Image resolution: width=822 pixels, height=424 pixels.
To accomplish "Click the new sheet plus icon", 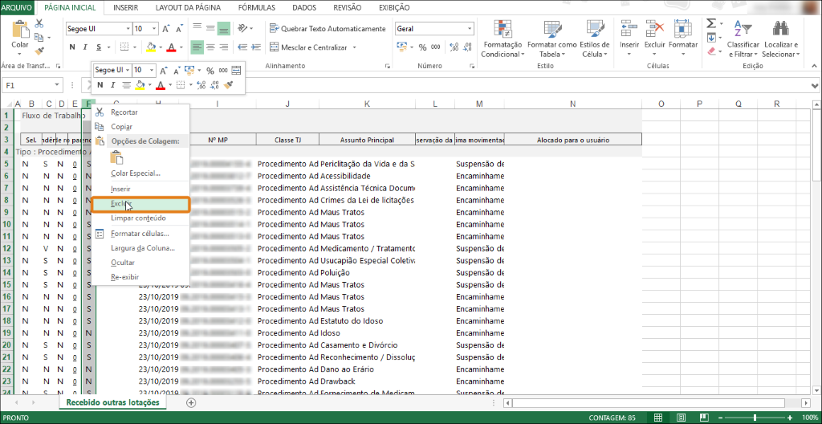I will (191, 402).
